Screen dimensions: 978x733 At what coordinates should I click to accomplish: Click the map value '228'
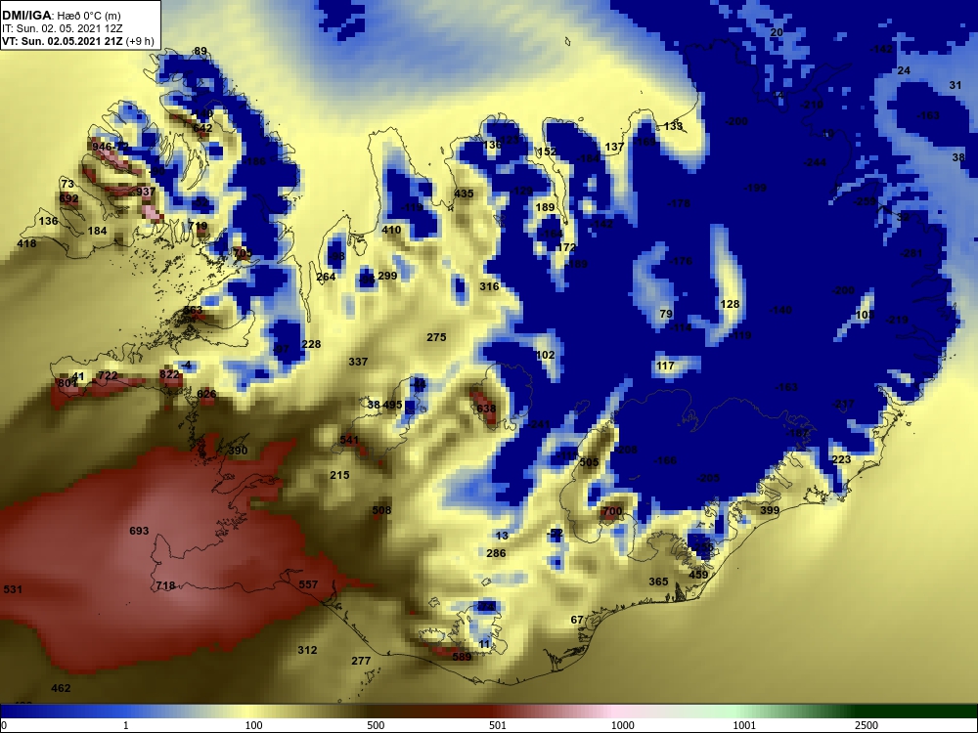point(311,344)
